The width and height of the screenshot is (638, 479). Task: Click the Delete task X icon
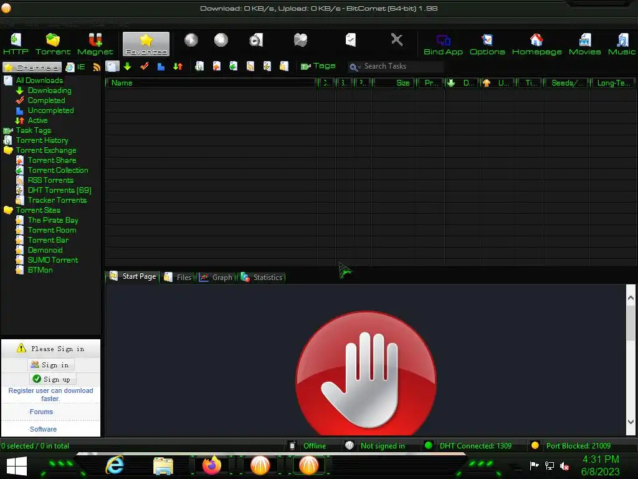click(x=397, y=40)
